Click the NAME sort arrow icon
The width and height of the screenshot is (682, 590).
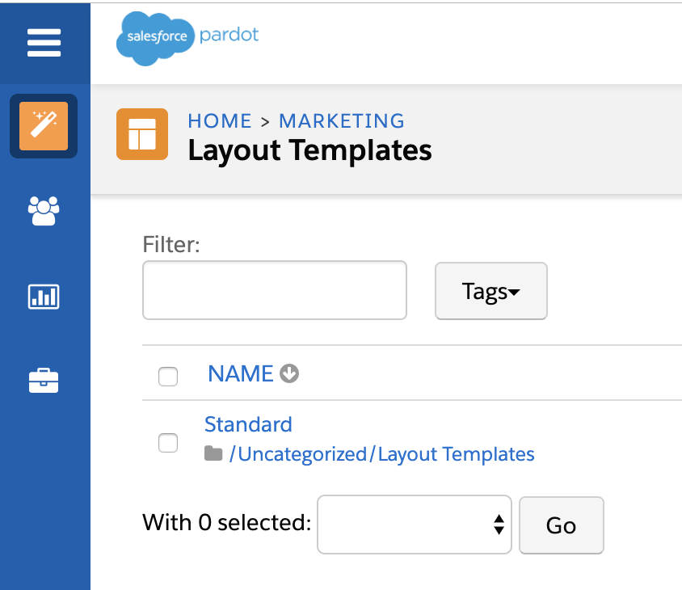289,373
